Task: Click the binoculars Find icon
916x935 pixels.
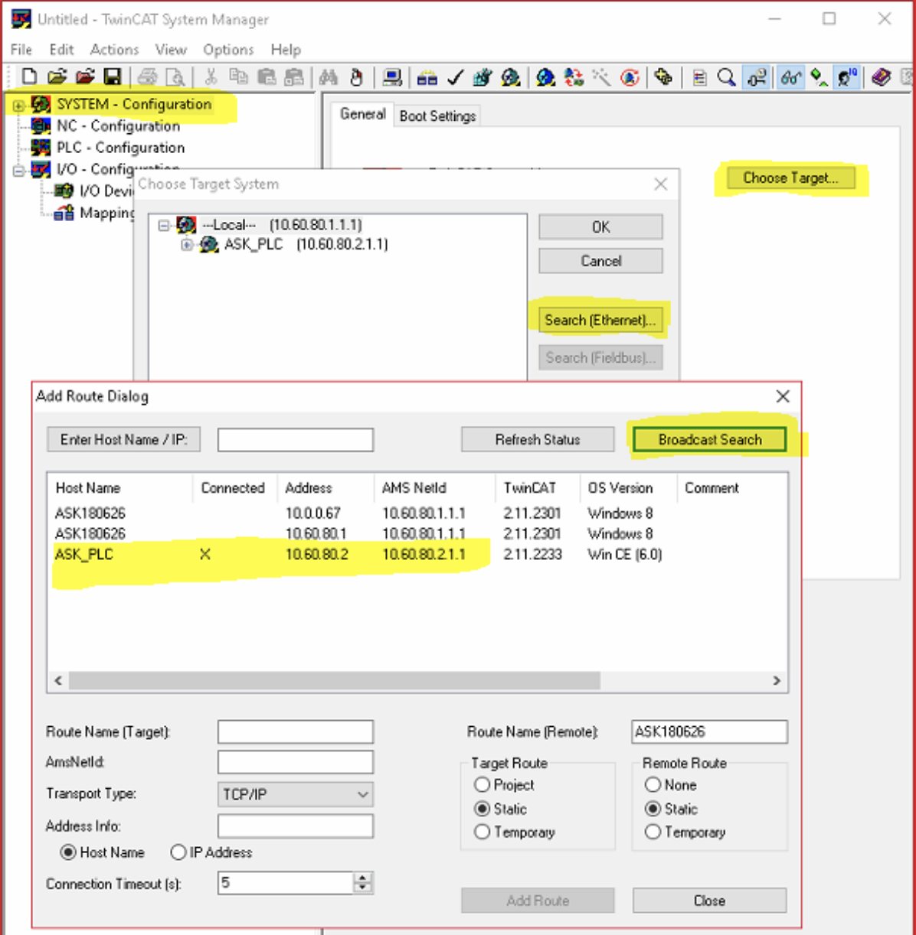Action: click(x=329, y=77)
